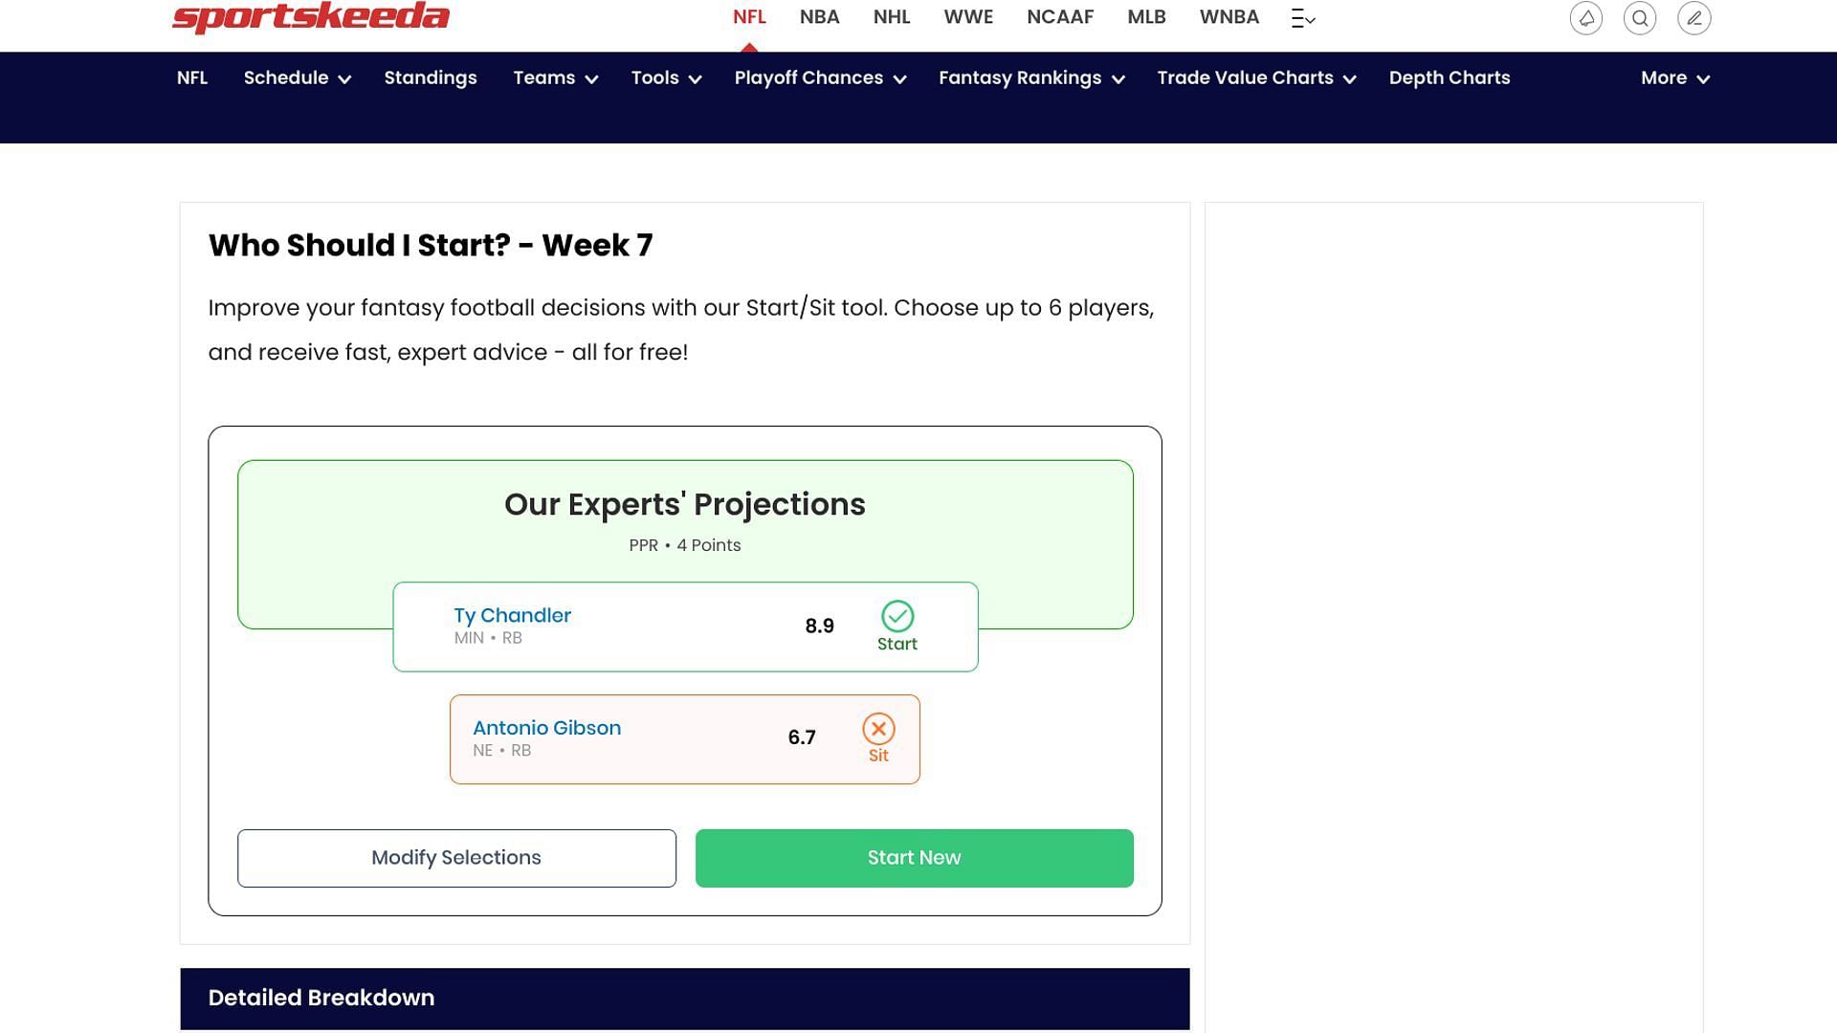Viewport: 1837px width, 1033px height.
Task: Click the Modify Selections button
Action: (455, 856)
